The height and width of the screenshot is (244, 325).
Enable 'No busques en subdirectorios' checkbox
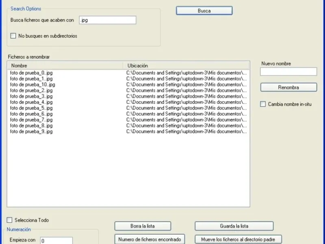tap(13, 36)
